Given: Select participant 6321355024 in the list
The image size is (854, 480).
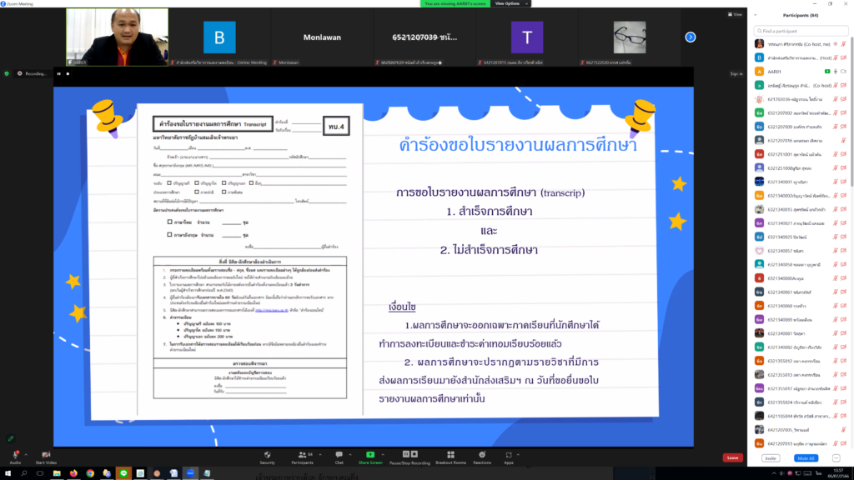Looking at the screenshot, I should pyautogui.click(x=801, y=402).
